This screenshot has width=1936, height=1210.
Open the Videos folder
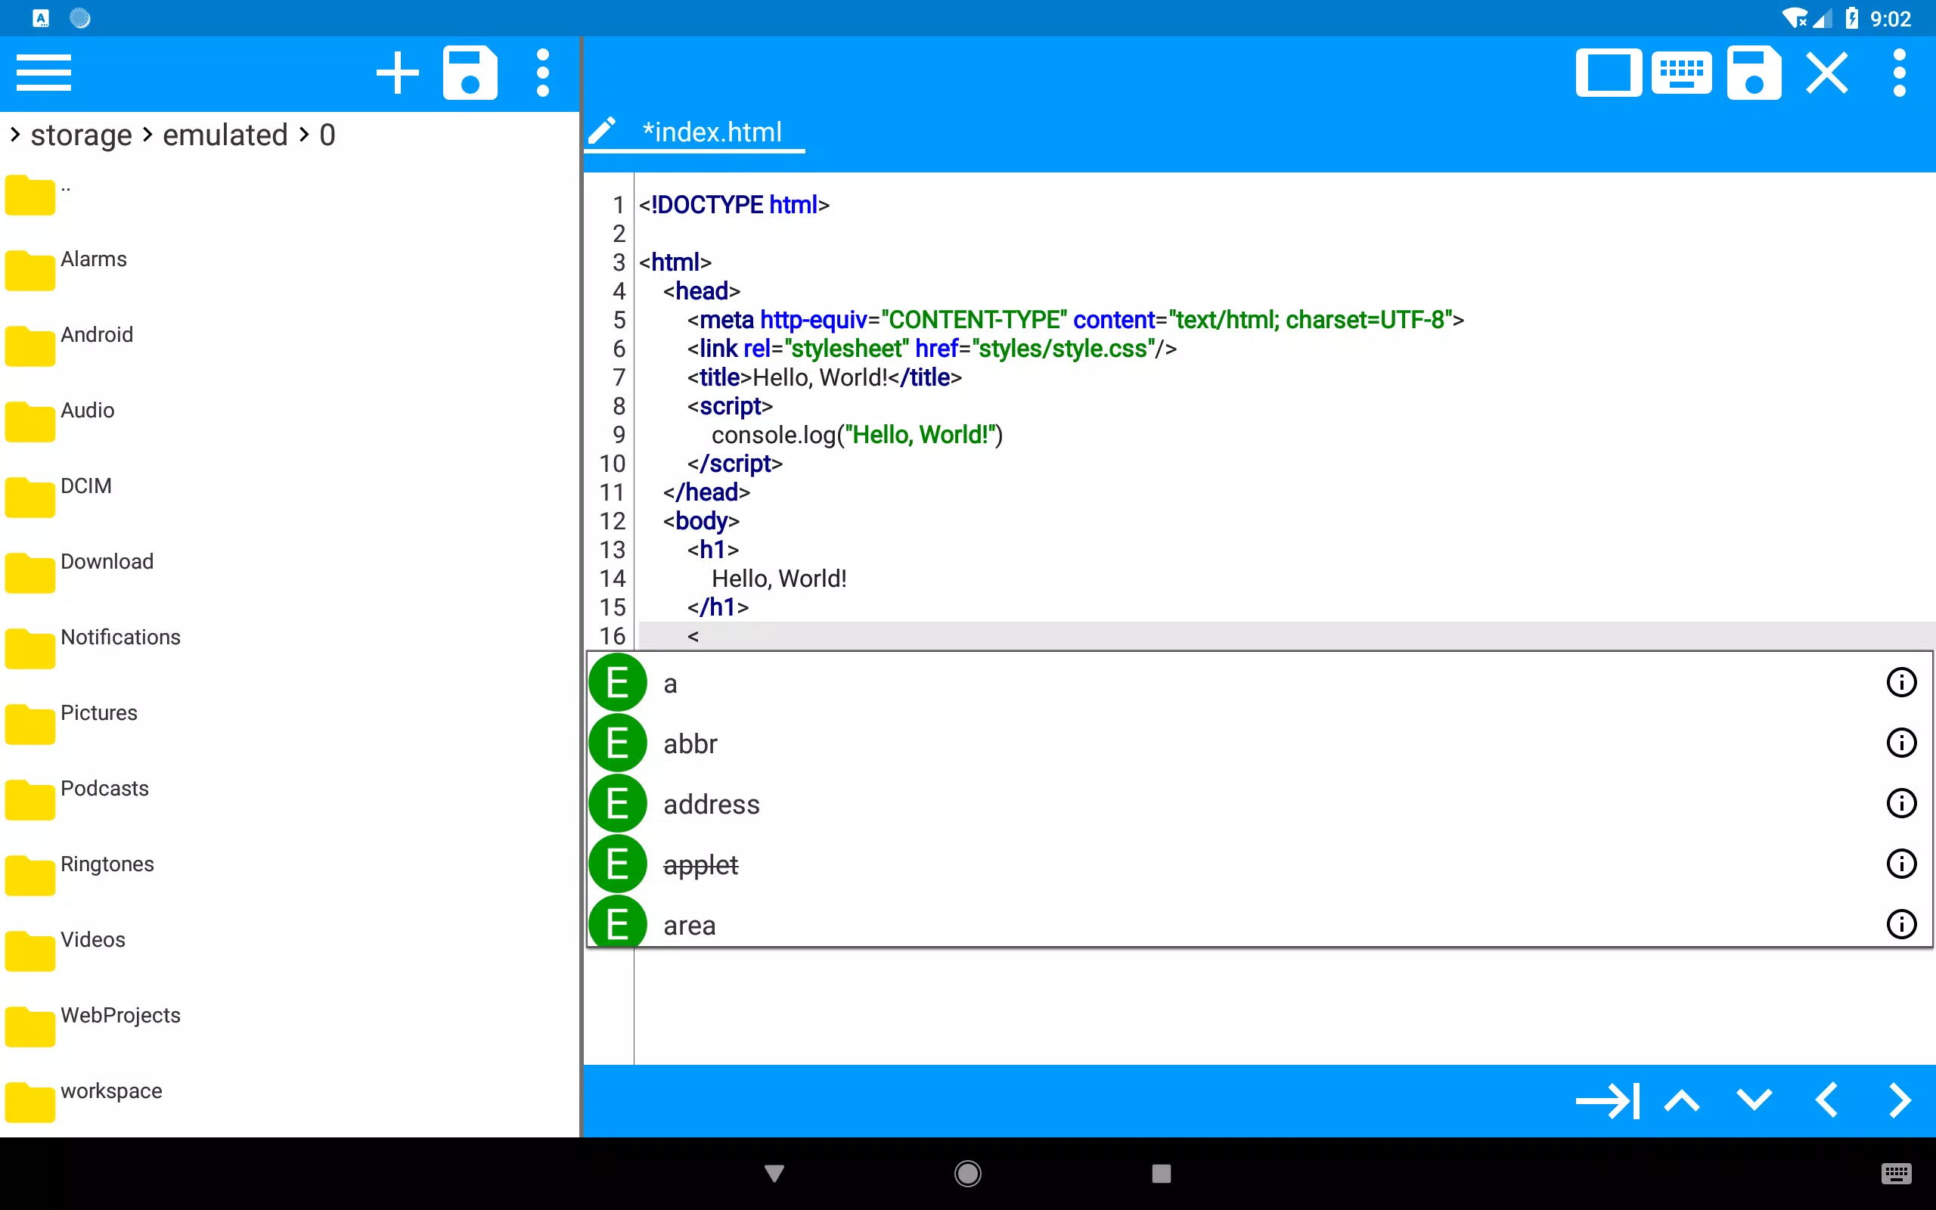(x=290, y=950)
